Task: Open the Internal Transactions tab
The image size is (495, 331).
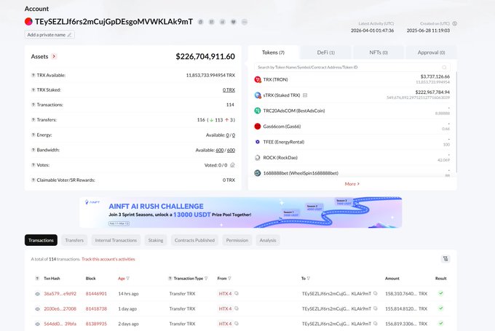Action: (116, 240)
